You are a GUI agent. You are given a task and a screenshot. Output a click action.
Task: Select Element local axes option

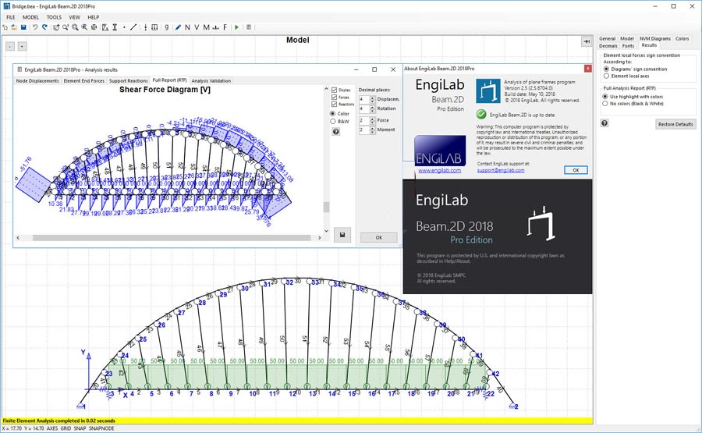click(606, 76)
